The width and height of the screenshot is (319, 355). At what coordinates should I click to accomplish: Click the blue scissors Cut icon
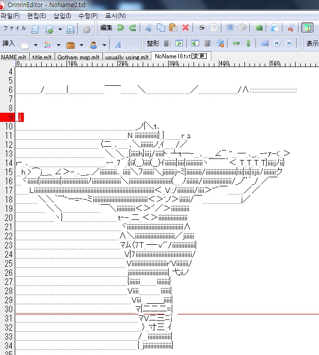click(x=148, y=28)
